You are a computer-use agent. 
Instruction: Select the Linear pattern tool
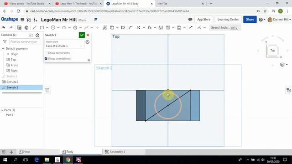pyautogui.click(x=168, y=27)
